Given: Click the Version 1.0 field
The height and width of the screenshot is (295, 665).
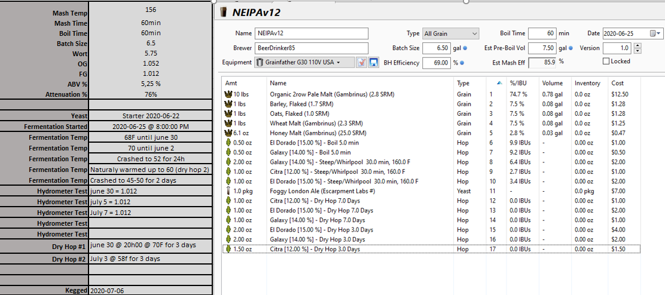Looking at the screenshot, I should tap(618, 48).
